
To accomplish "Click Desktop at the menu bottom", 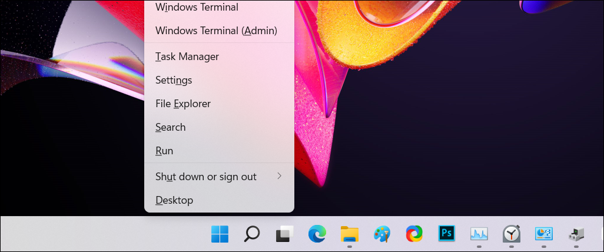I will pyautogui.click(x=174, y=200).
